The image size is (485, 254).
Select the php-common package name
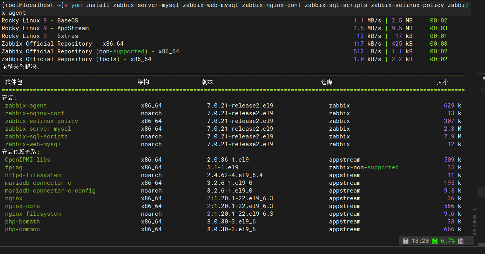pos(22,229)
